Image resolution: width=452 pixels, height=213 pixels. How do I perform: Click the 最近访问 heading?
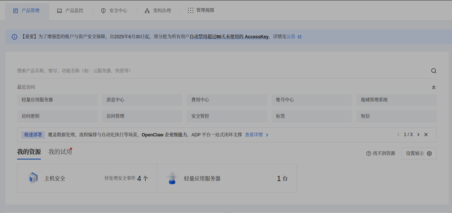click(26, 87)
